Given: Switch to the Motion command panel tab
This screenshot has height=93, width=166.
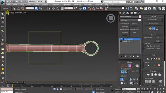Looking at the screenshot, I should (132, 13).
